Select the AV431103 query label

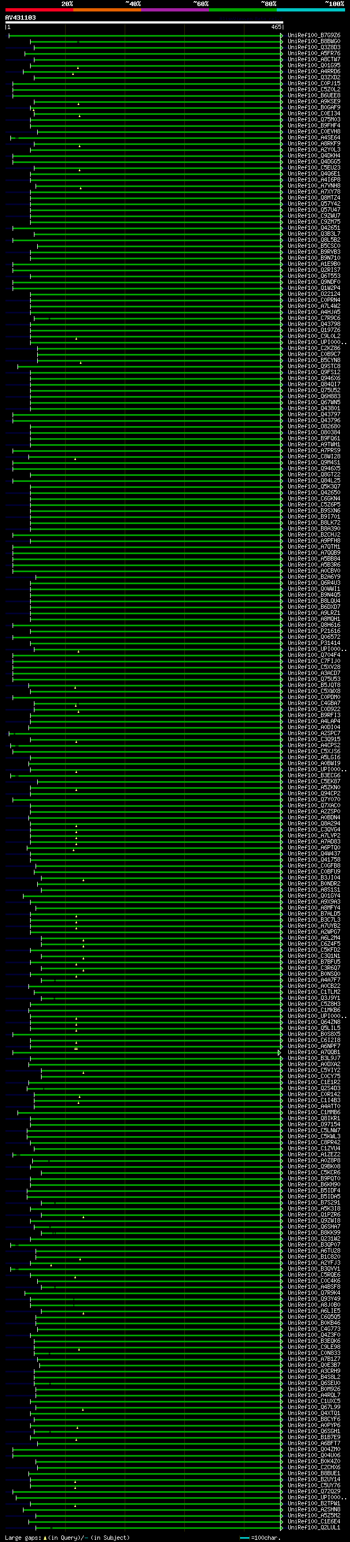(20, 18)
